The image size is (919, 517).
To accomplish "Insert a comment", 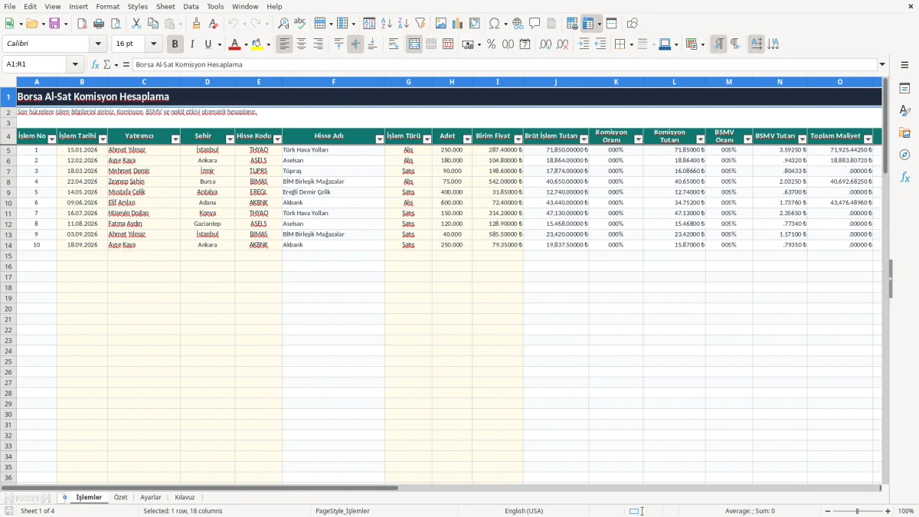I will [x=535, y=24].
